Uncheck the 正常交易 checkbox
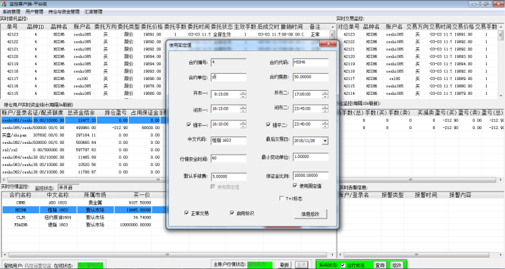This screenshot has width=505, height=269. [x=188, y=213]
